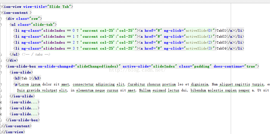This screenshot has height=134, width=270.
Task: Click the Tab01 link text
Action: [x=221, y=31]
